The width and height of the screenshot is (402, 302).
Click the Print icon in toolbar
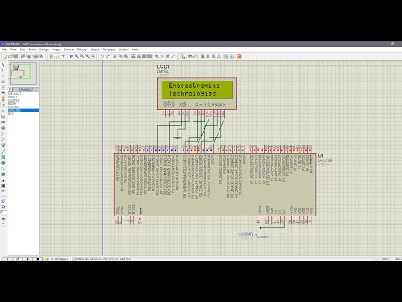[36, 56]
